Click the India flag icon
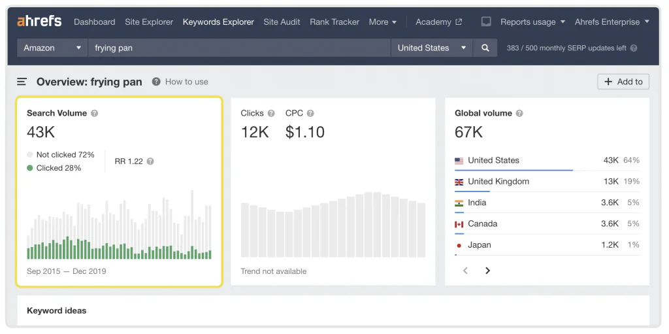The height and width of the screenshot is (334, 669). click(x=459, y=203)
